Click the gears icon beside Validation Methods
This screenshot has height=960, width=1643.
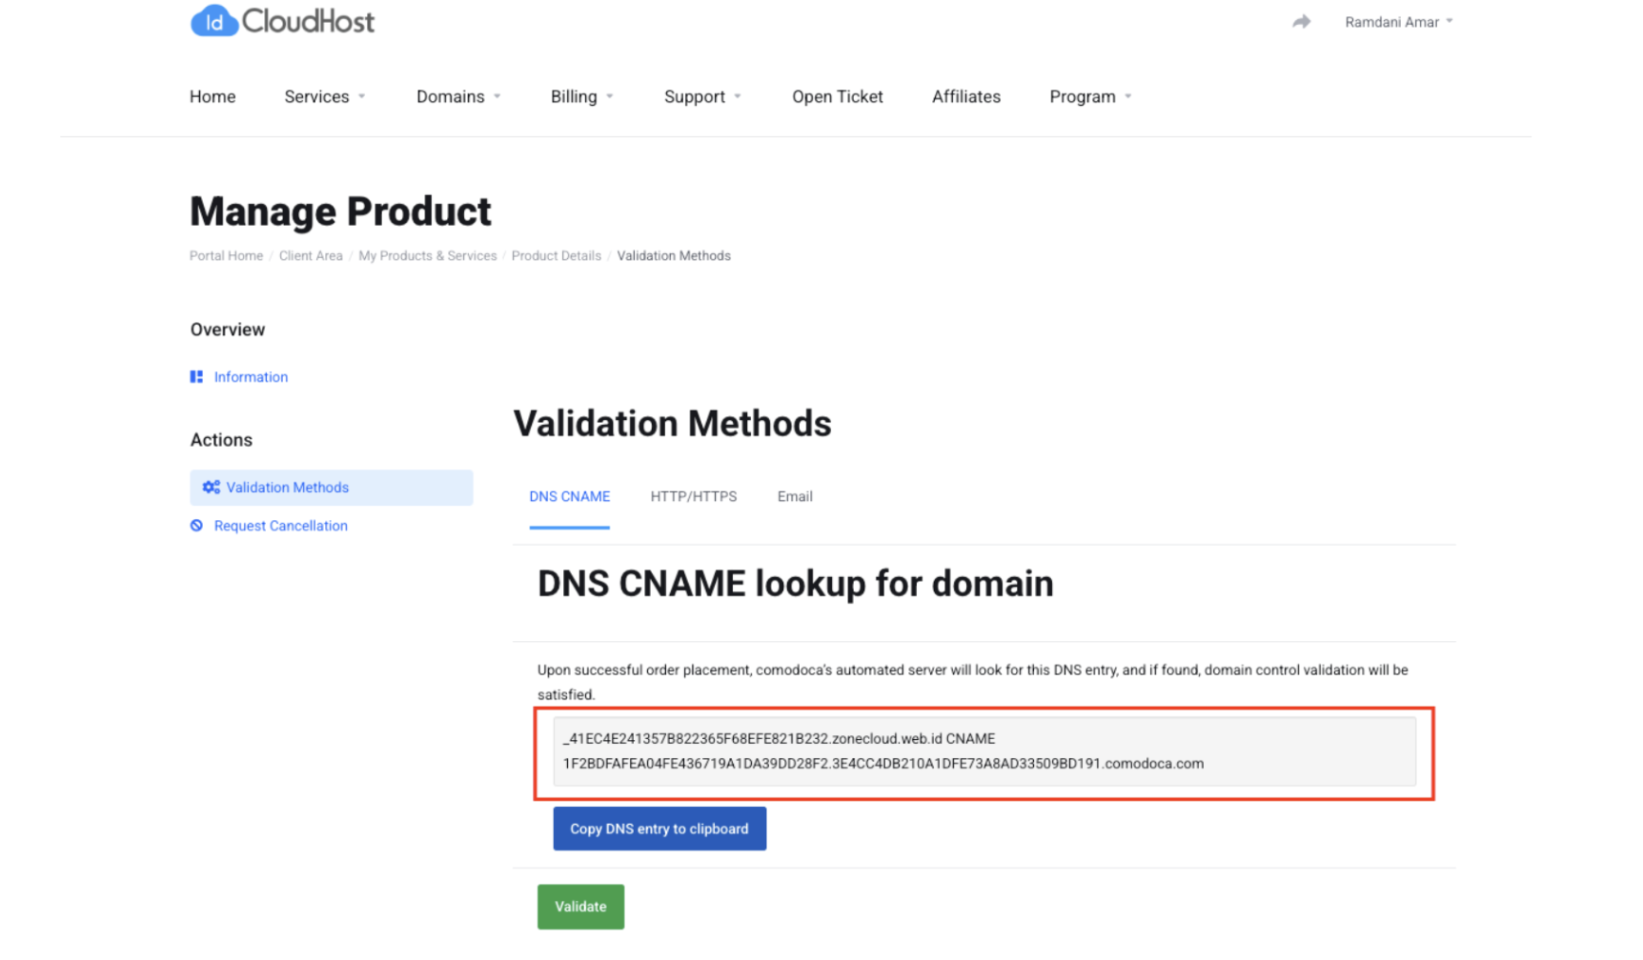tap(211, 488)
